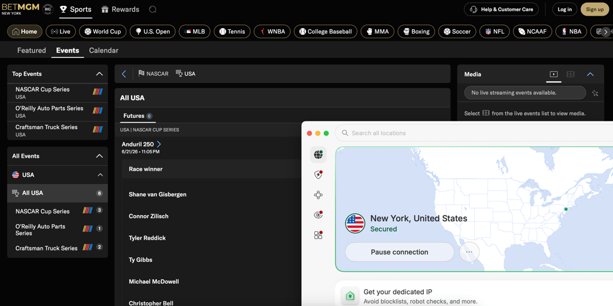This screenshot has height=306, width=613.
Task: Open the Anduril 250 event chevron
Action: 159,145
